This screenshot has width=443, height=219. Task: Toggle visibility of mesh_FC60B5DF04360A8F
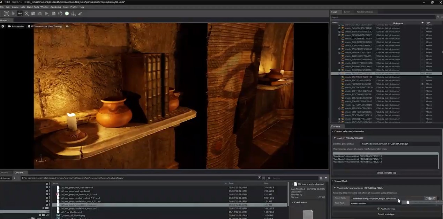(x=422, y=84)
